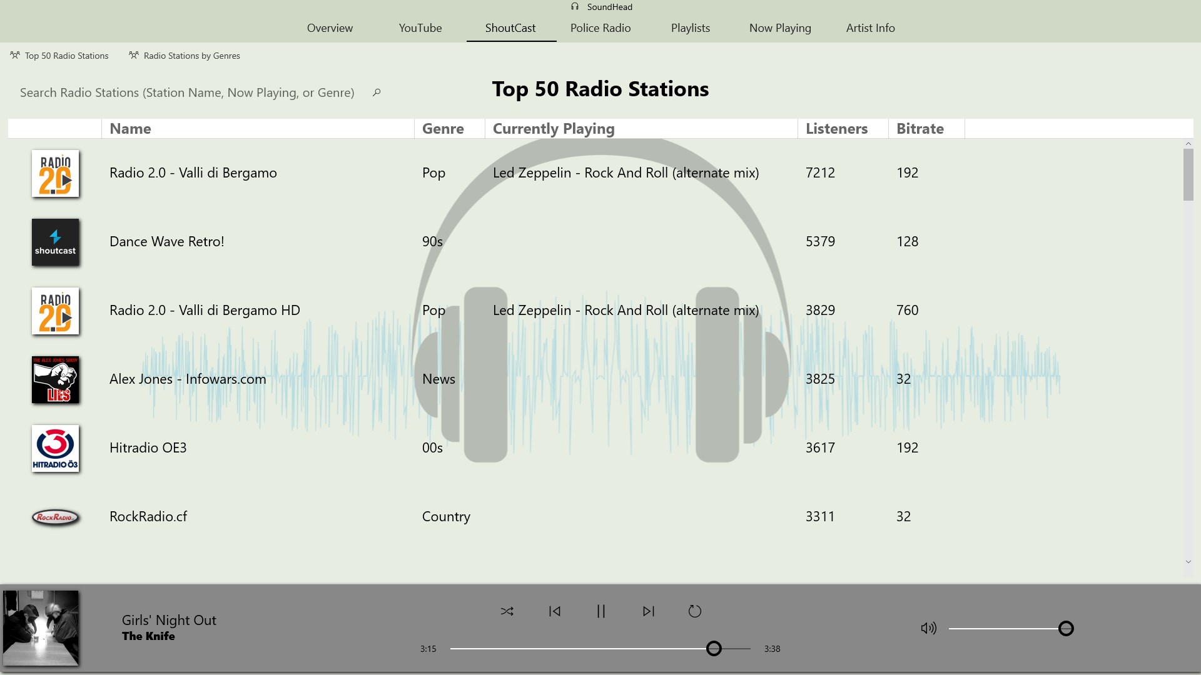Sort by Listeners column header
Viewport: 1201px width, 675px height.
pos(836,129)
